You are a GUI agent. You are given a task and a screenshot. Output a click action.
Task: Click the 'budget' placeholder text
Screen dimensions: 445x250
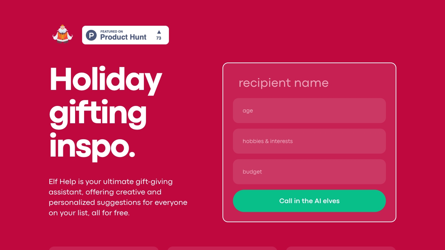click(252, 172)
